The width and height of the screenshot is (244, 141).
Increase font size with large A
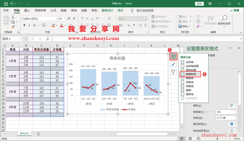tap(69, 19)
